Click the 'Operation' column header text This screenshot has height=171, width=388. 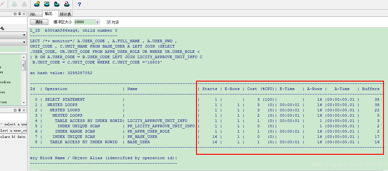click(56, 89)
